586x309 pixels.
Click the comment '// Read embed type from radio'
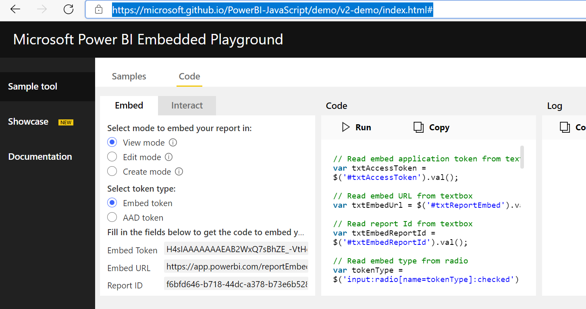coord(401,261)
